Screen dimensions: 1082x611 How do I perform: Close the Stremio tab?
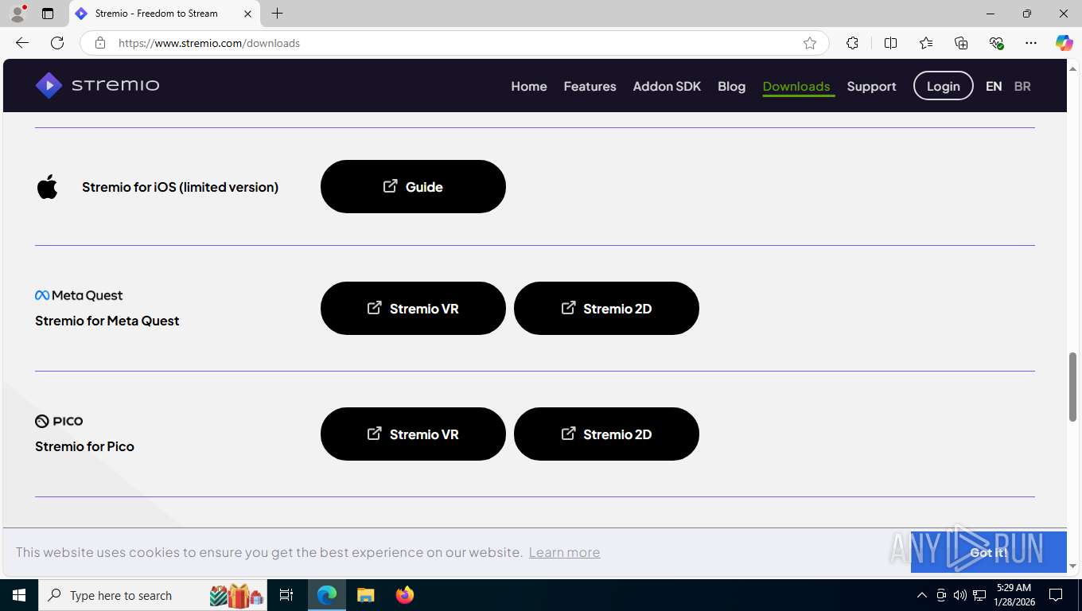[x=247, y=14]
